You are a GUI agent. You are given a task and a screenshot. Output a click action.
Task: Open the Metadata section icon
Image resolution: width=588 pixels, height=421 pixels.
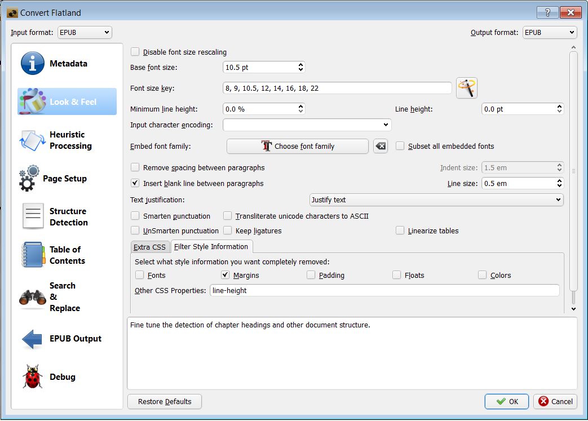32,63
